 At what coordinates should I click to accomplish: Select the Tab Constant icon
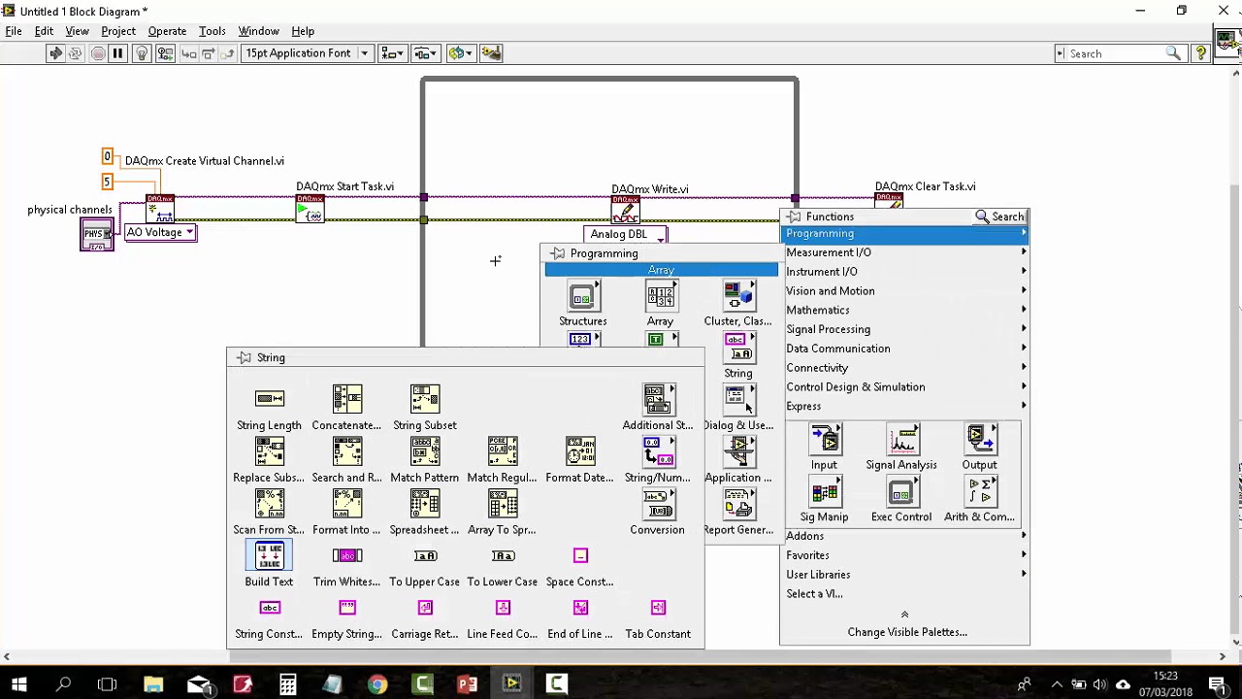(658, 608)
